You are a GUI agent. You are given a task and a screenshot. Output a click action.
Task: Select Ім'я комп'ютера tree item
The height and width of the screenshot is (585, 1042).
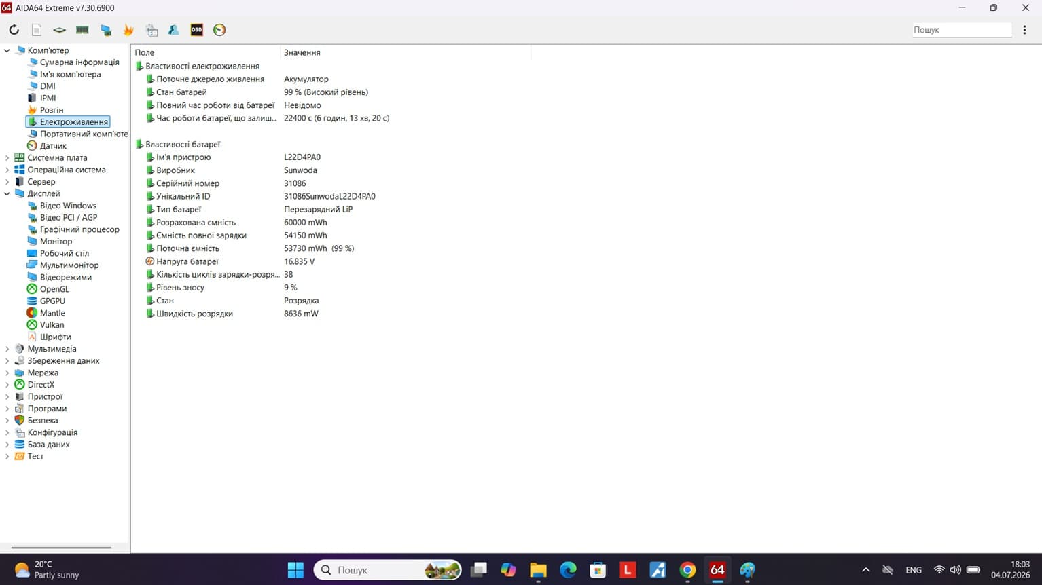tap(70, 74)
